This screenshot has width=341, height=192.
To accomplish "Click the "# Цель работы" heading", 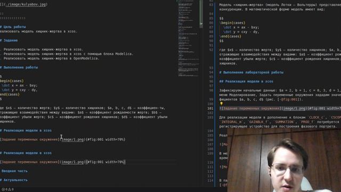I will pyautogui.click(x=13, y=27).
